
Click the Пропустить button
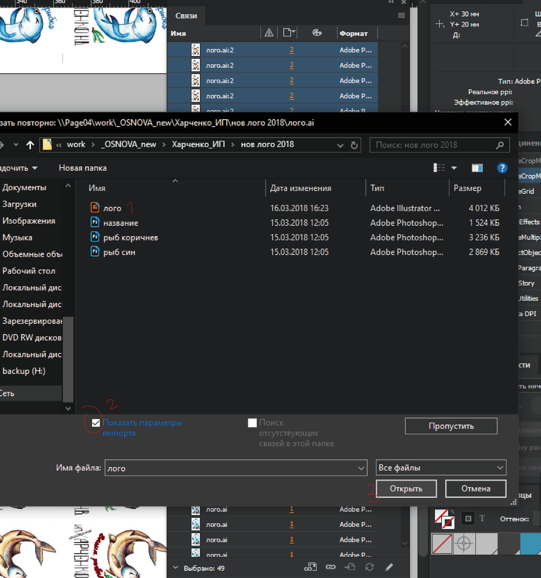coord(451,426)
